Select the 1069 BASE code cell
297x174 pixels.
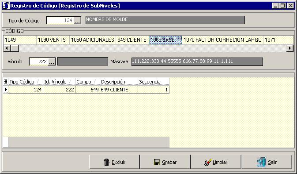coord(165,40)
